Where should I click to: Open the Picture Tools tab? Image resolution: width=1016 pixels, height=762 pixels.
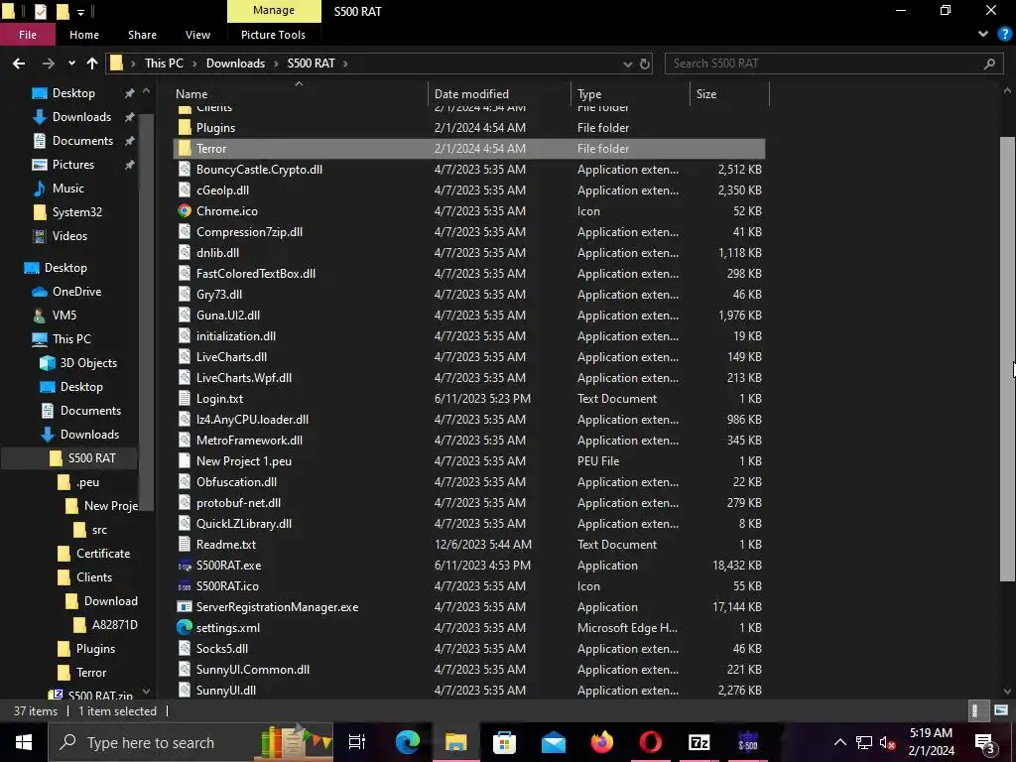[x=273, y=35]
